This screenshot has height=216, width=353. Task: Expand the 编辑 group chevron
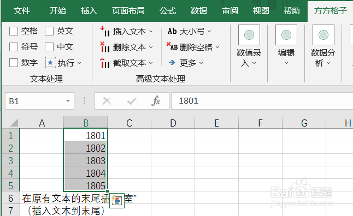(x=286, y=63)
